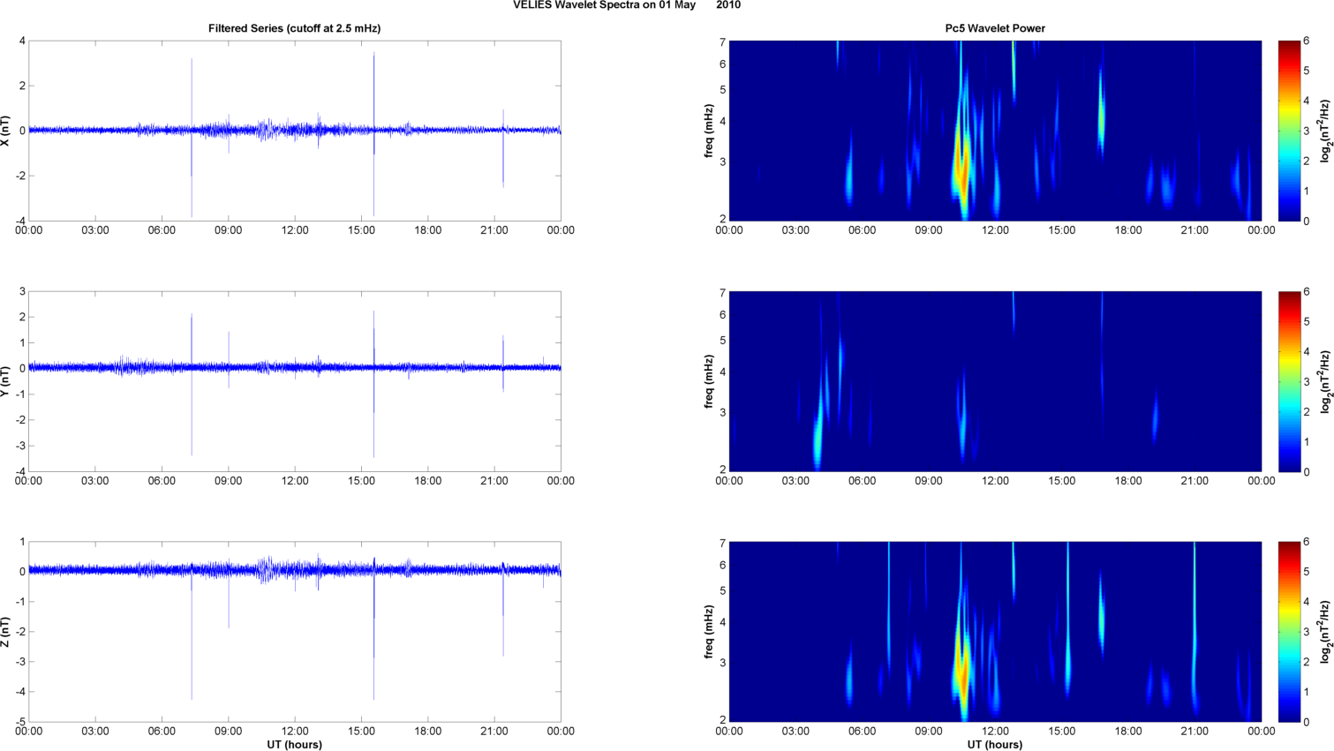1334x751 pixels.
Task: Click the "X (nT)" axis label
Action: 6,131
